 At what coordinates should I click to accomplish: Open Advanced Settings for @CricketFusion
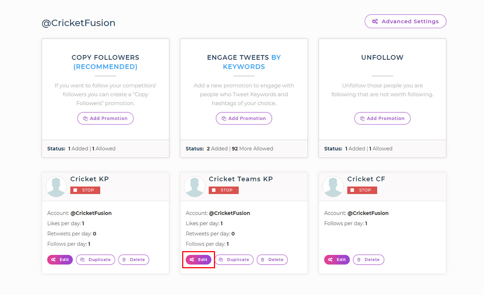(x=405, y=21)
